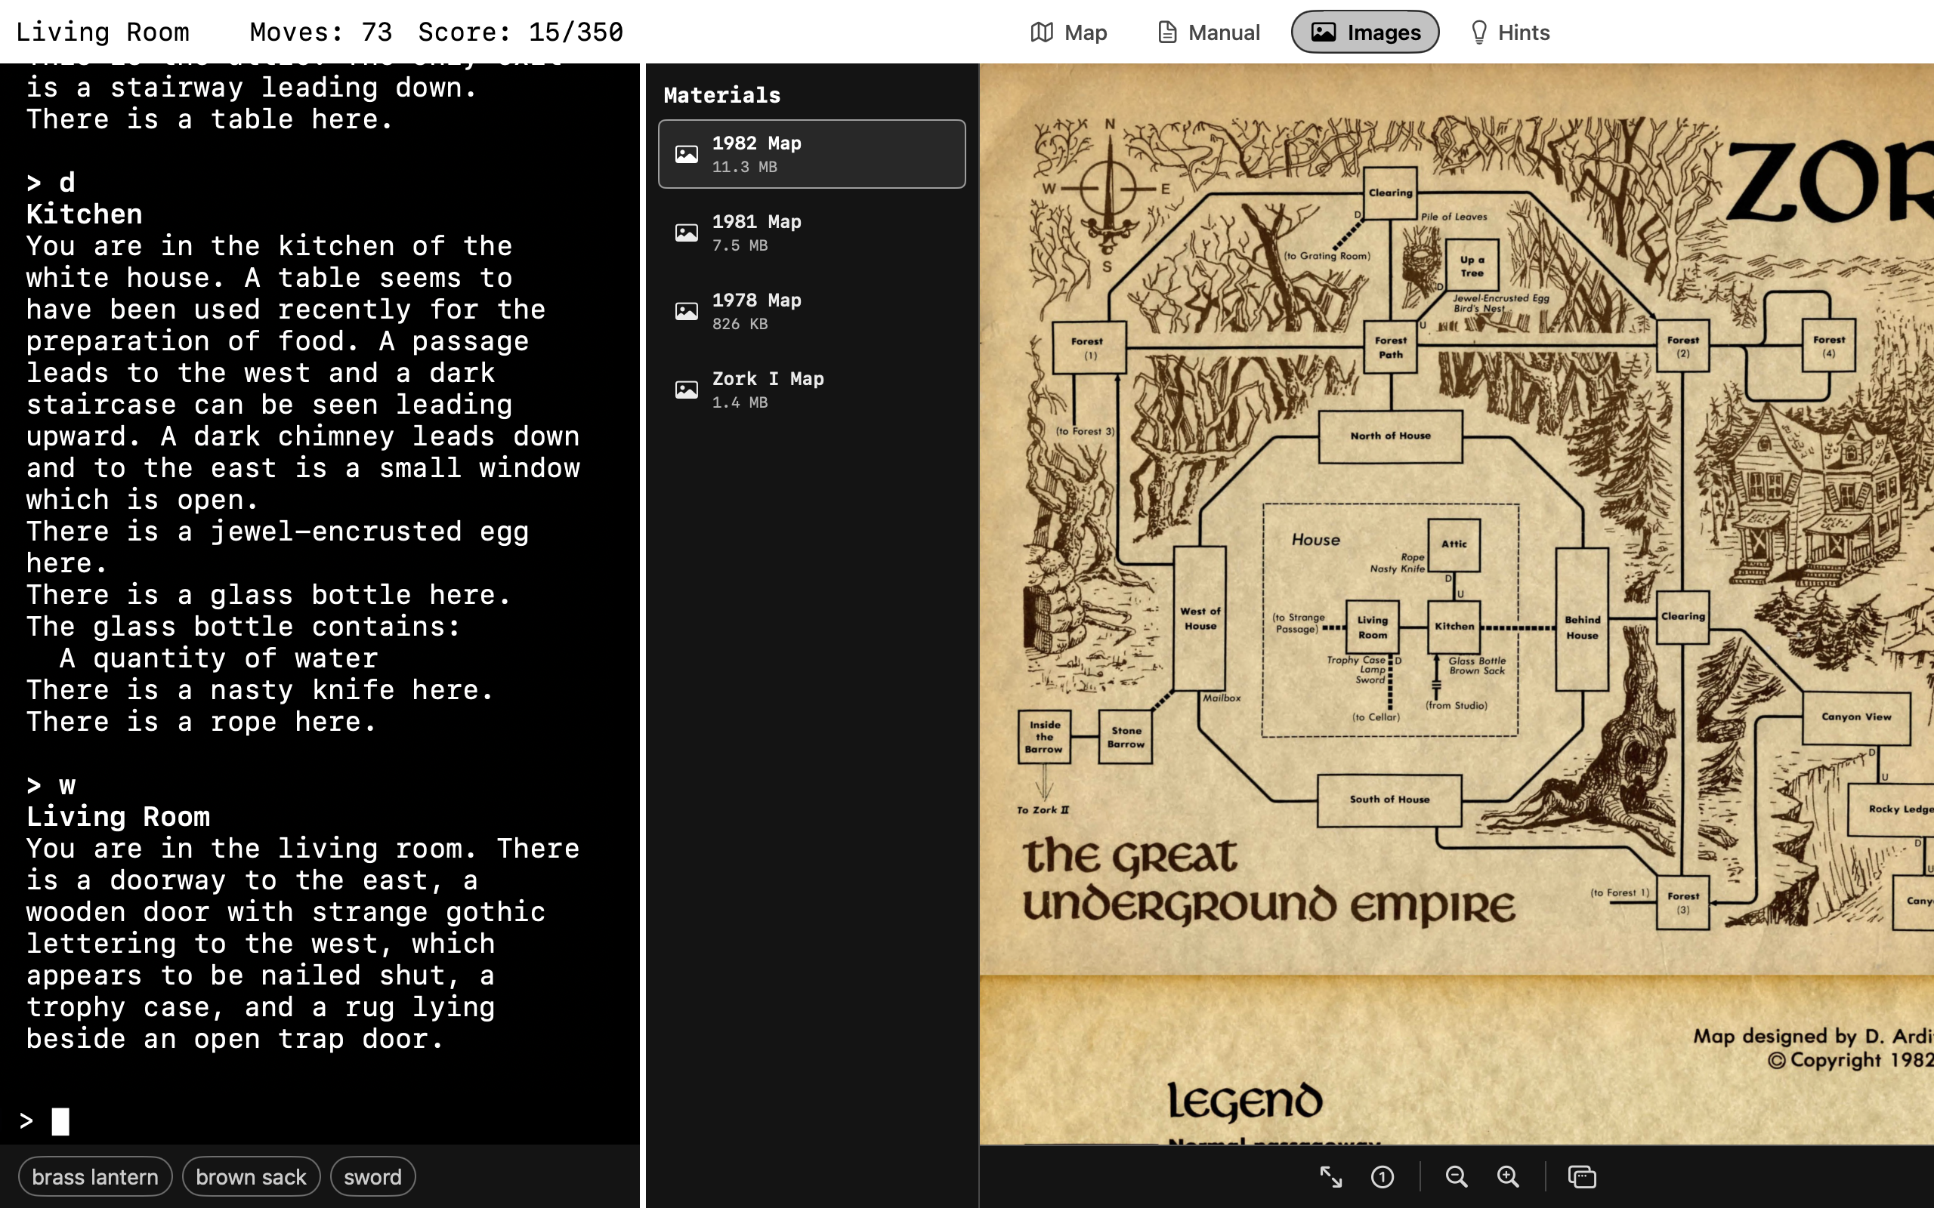The image size is (1934, 1208).
Task: Click the Living Room location in status bar
Action: tap(102, 32)
